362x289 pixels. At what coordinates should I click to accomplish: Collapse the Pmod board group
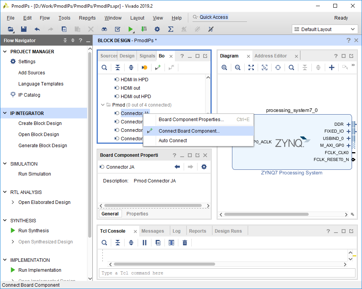tap(103, 105)
